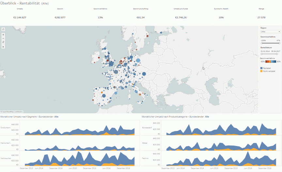Click the Bestelldatum start date 01.01.2014
Viewport: 282px width, 172px height.
[x=265, y=51]
